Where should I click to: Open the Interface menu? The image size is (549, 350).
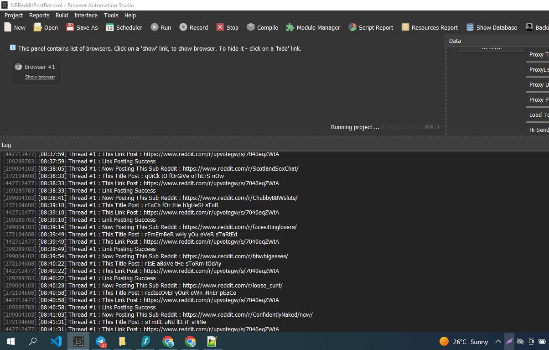click(x=86, y=15)
